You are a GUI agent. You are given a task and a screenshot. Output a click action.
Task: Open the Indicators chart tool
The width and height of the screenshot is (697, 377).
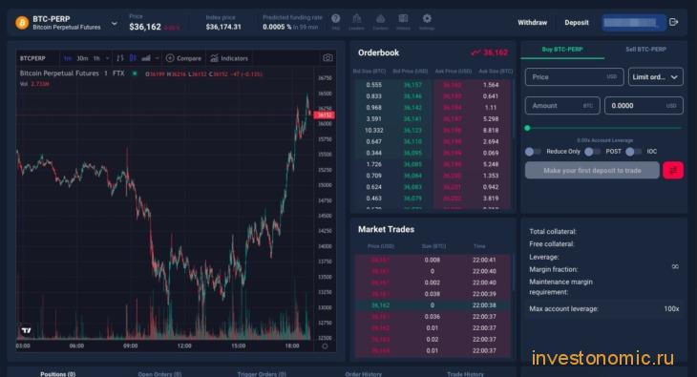(x=229, y=58)
